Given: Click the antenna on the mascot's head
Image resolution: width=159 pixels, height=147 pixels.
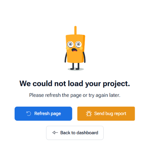Looking at the screenshot, I should pos(75,30).
